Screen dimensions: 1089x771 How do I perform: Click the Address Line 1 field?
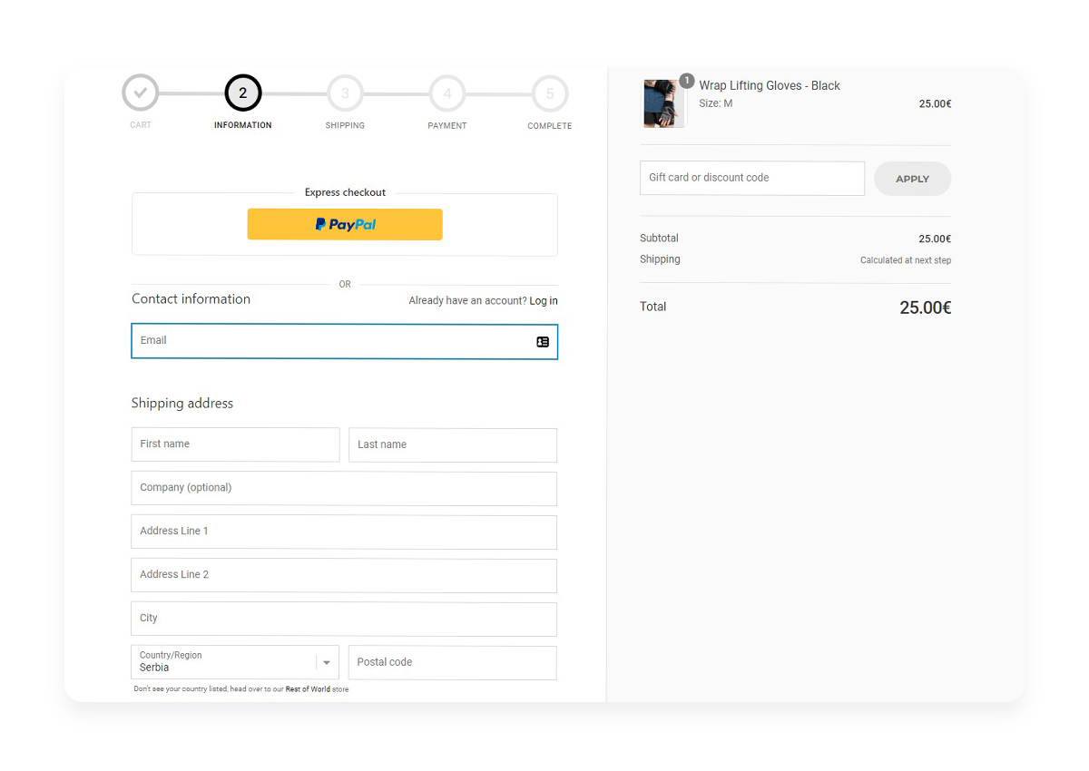pos(344,532)
